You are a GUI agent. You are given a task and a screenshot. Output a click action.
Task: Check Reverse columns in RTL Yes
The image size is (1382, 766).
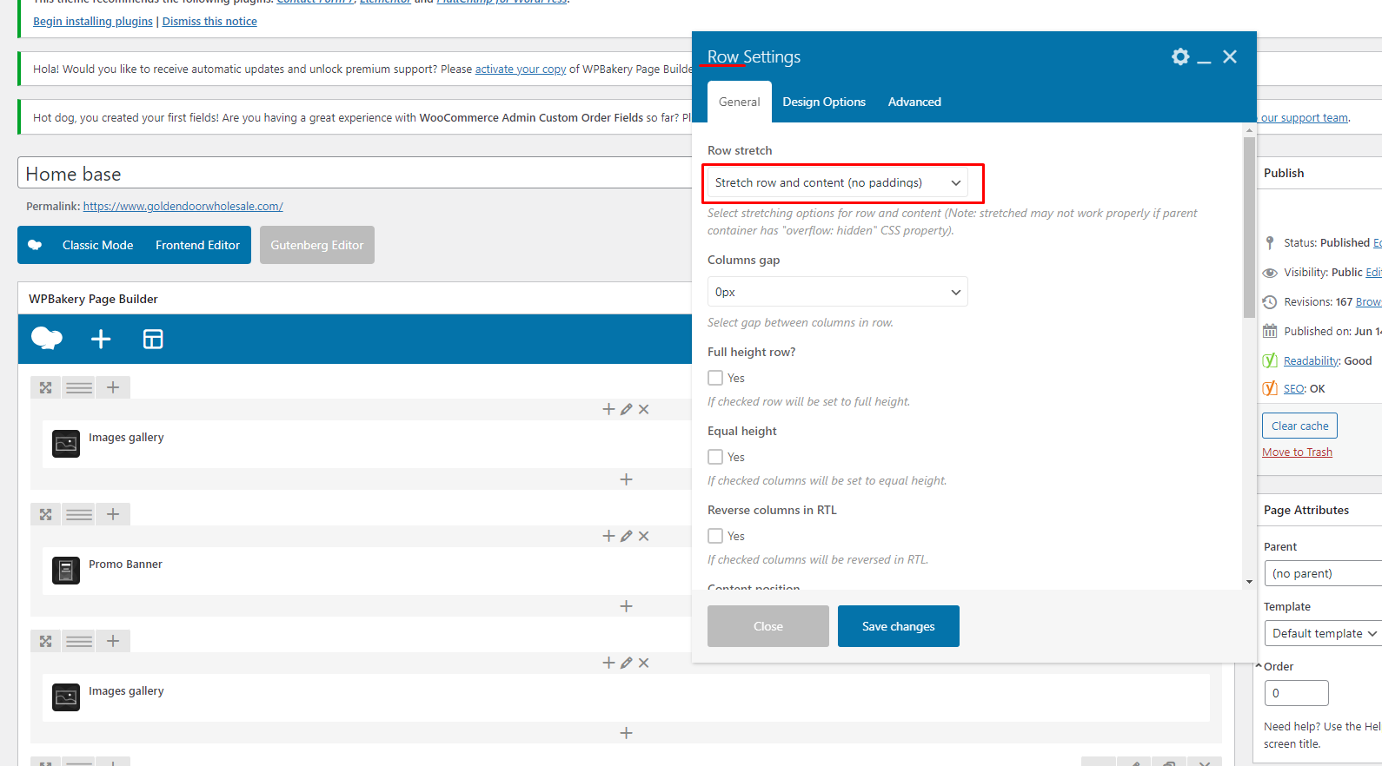pyautogui.click(x=715, y=536)
